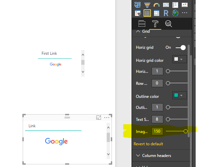
Task: Open Focus mode on the Link visual
Action: pyautogui.click(x=98, y=118)
